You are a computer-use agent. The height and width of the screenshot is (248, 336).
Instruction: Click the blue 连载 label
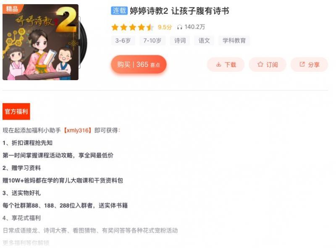click(119, 10)
